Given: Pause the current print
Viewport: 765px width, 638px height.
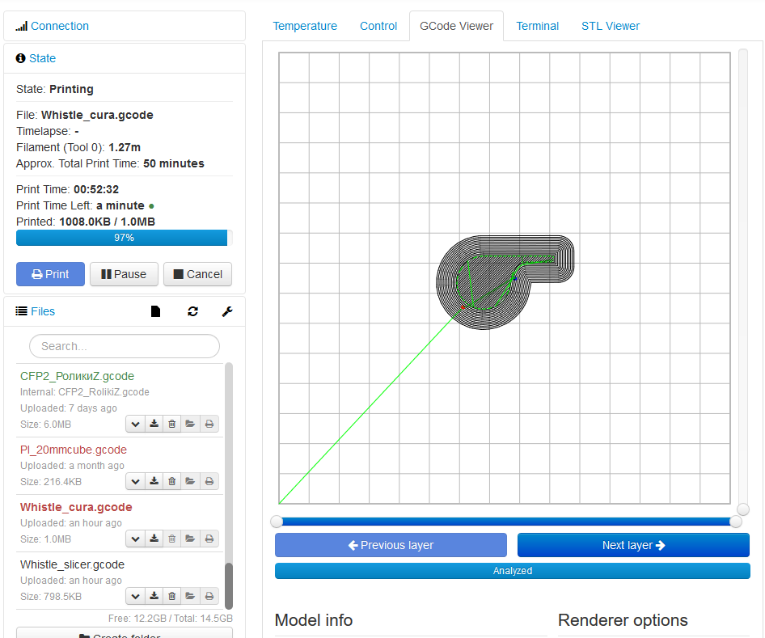Looking at the screenshot, I should click(124, 274).
